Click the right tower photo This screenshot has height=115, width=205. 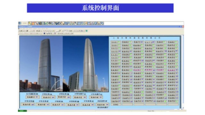86,64
